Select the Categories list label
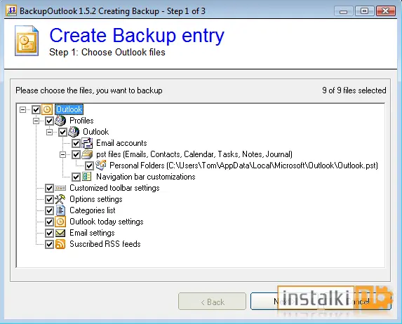Image resolution: width=402 pixels, height=324 pixels. click(93, 210)
